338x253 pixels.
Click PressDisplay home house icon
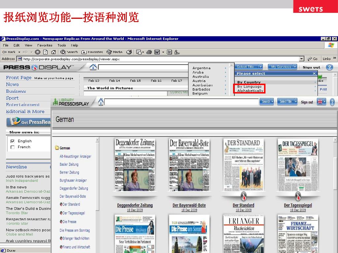click(x=93, y=67)
